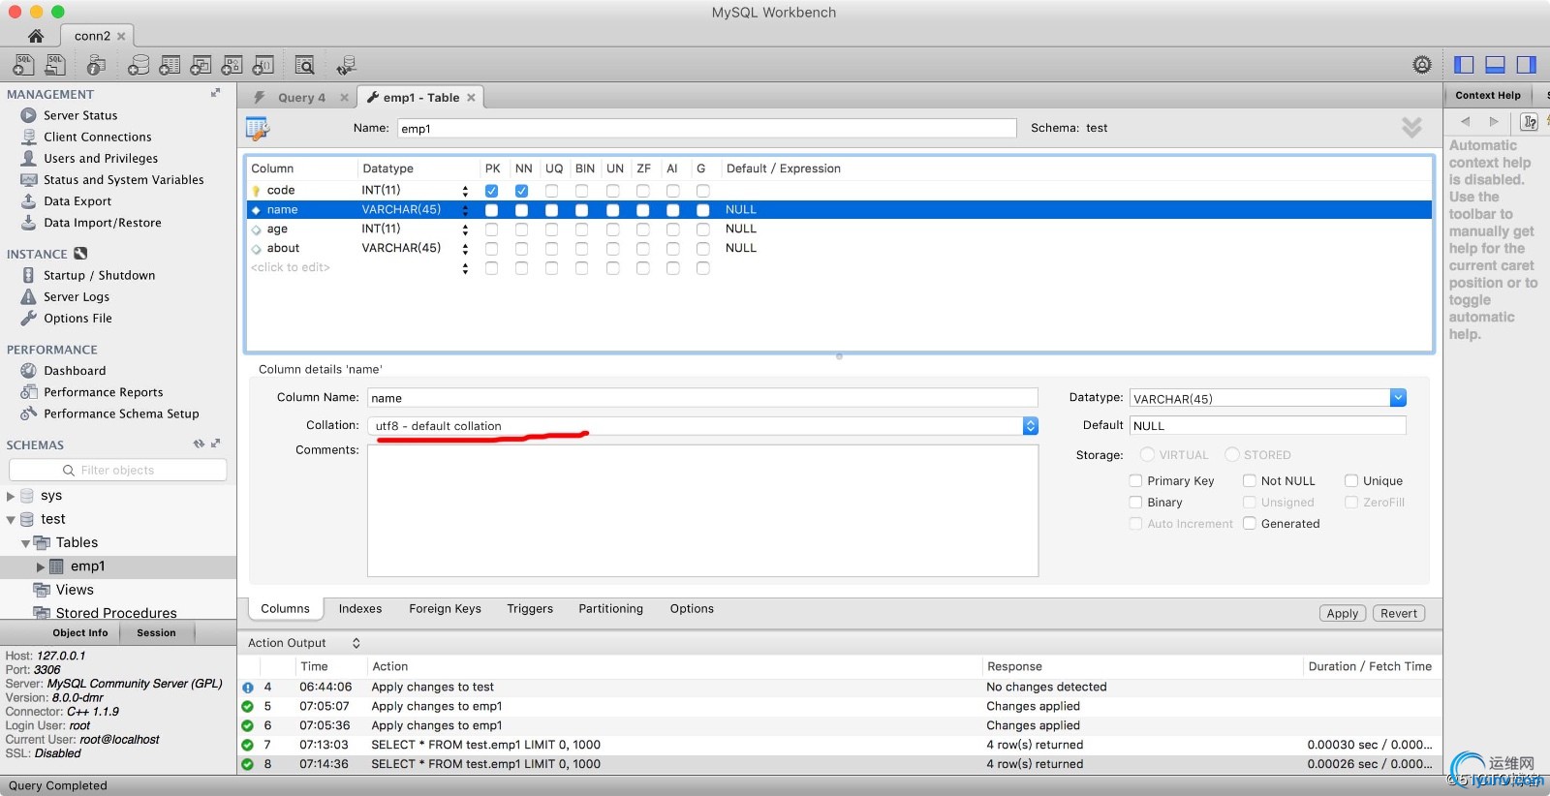The height and width of the screenshot is (796, 1550).
Task: Open the object inspector info icon
Action: pos(96,65)
